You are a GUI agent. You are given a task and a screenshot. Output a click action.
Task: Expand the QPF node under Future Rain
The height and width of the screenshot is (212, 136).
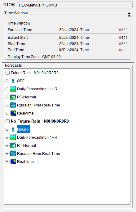pyautogui.click(x=7, y=81)
